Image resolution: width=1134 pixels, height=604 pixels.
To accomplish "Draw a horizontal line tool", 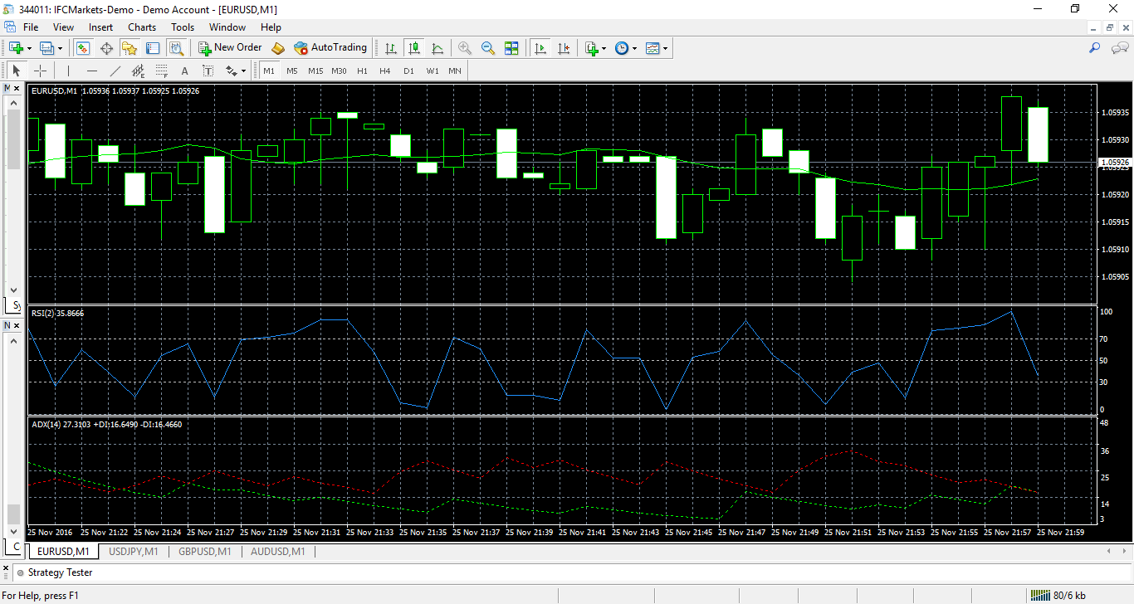I will click(x=91, y=71).
